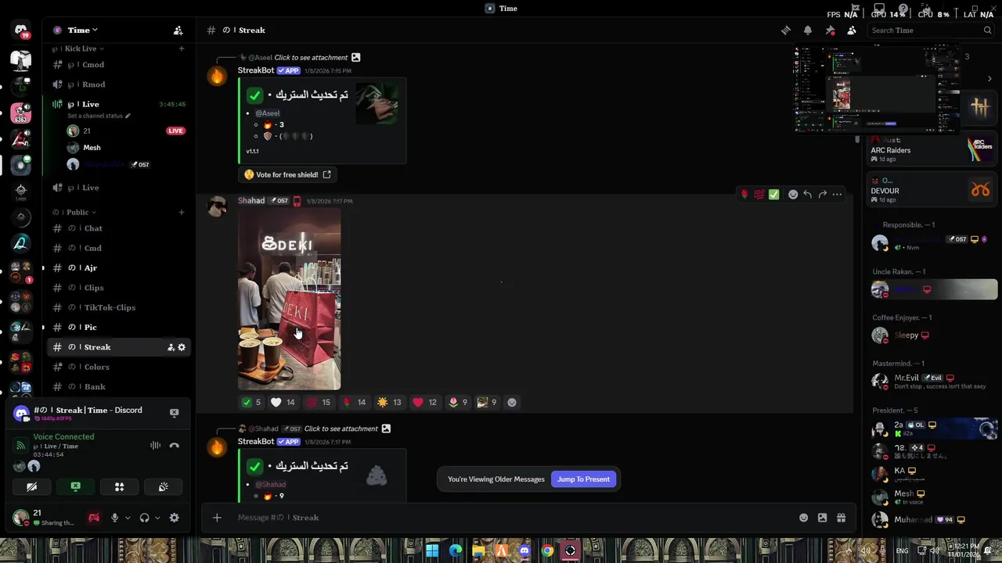
Task: Toggle noise suppression waveform icon
Action: (x=156, y=446)
